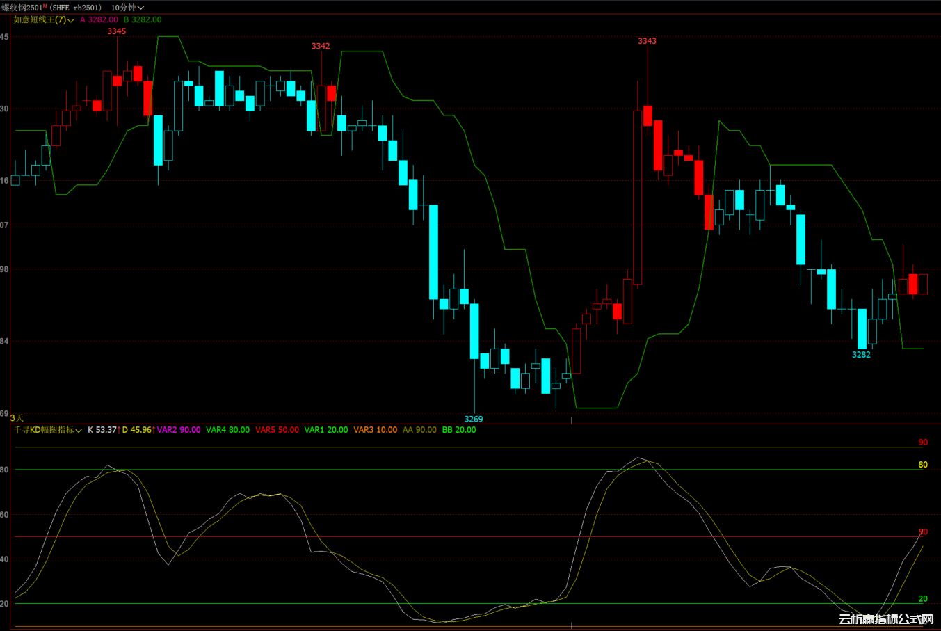The width and height of the screenshot is (941, 631).
Task: Click the BB 20.00 label
Action: [x=459, y=430]
